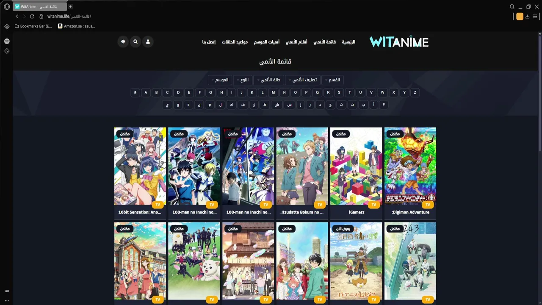
Task: Open sidebar three-dots more menu
Action: pos(7,300)
